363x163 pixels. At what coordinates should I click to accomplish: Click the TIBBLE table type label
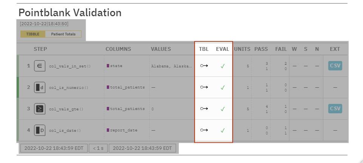coord(33,34)
